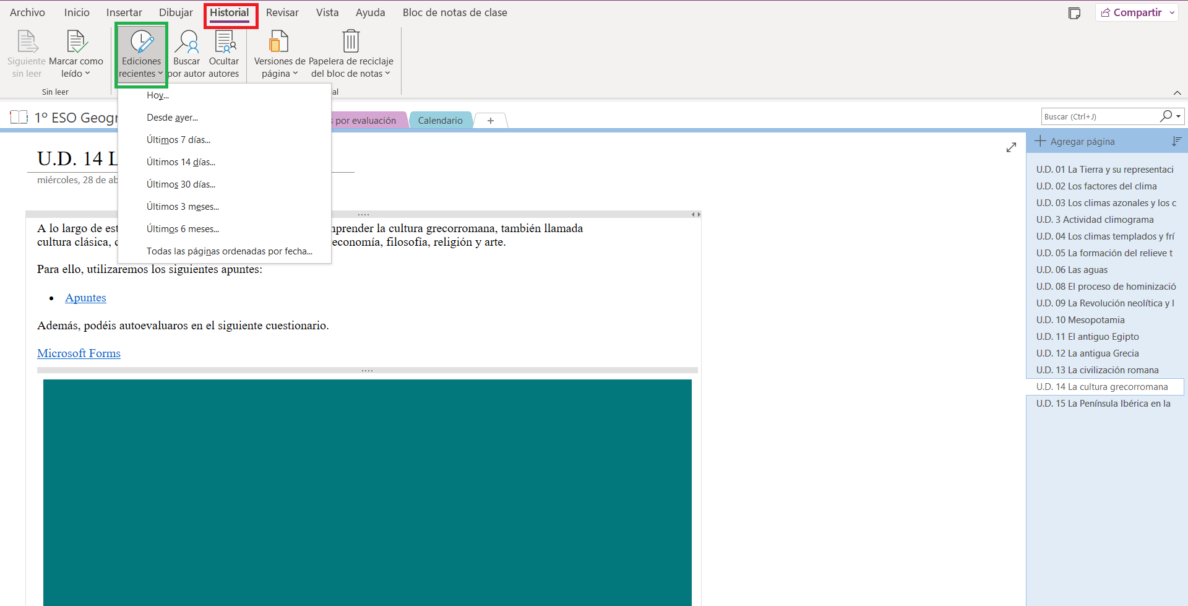Screen dimensions: 1188x606
Task: Open page U.D. 05 La formación del relieve
Action: (x=1105, y=253)
